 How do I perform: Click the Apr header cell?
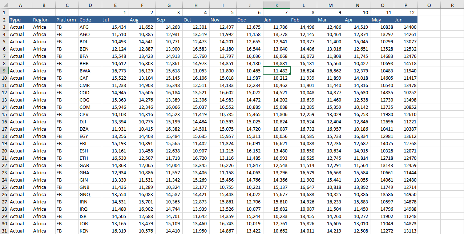coord(357,20)
